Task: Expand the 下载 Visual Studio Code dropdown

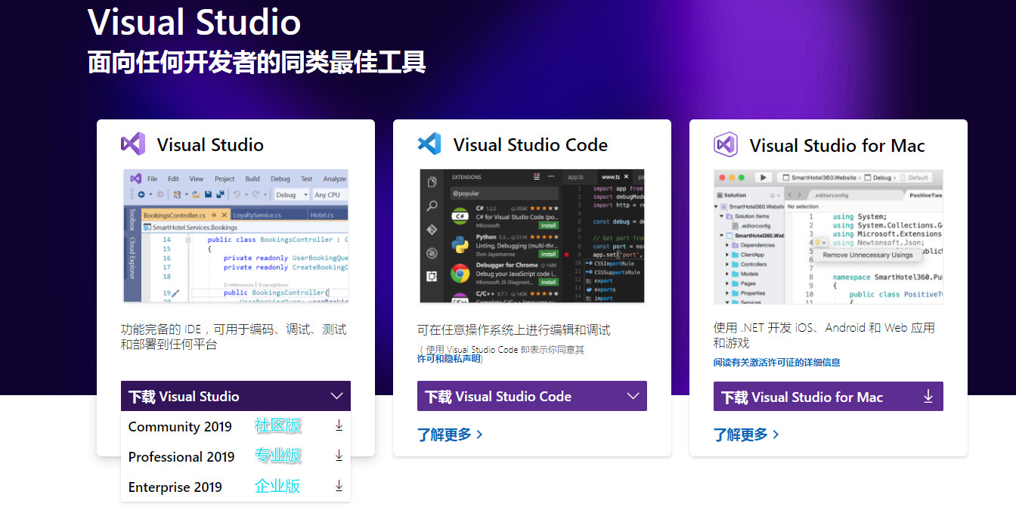Action: point(532,396)
